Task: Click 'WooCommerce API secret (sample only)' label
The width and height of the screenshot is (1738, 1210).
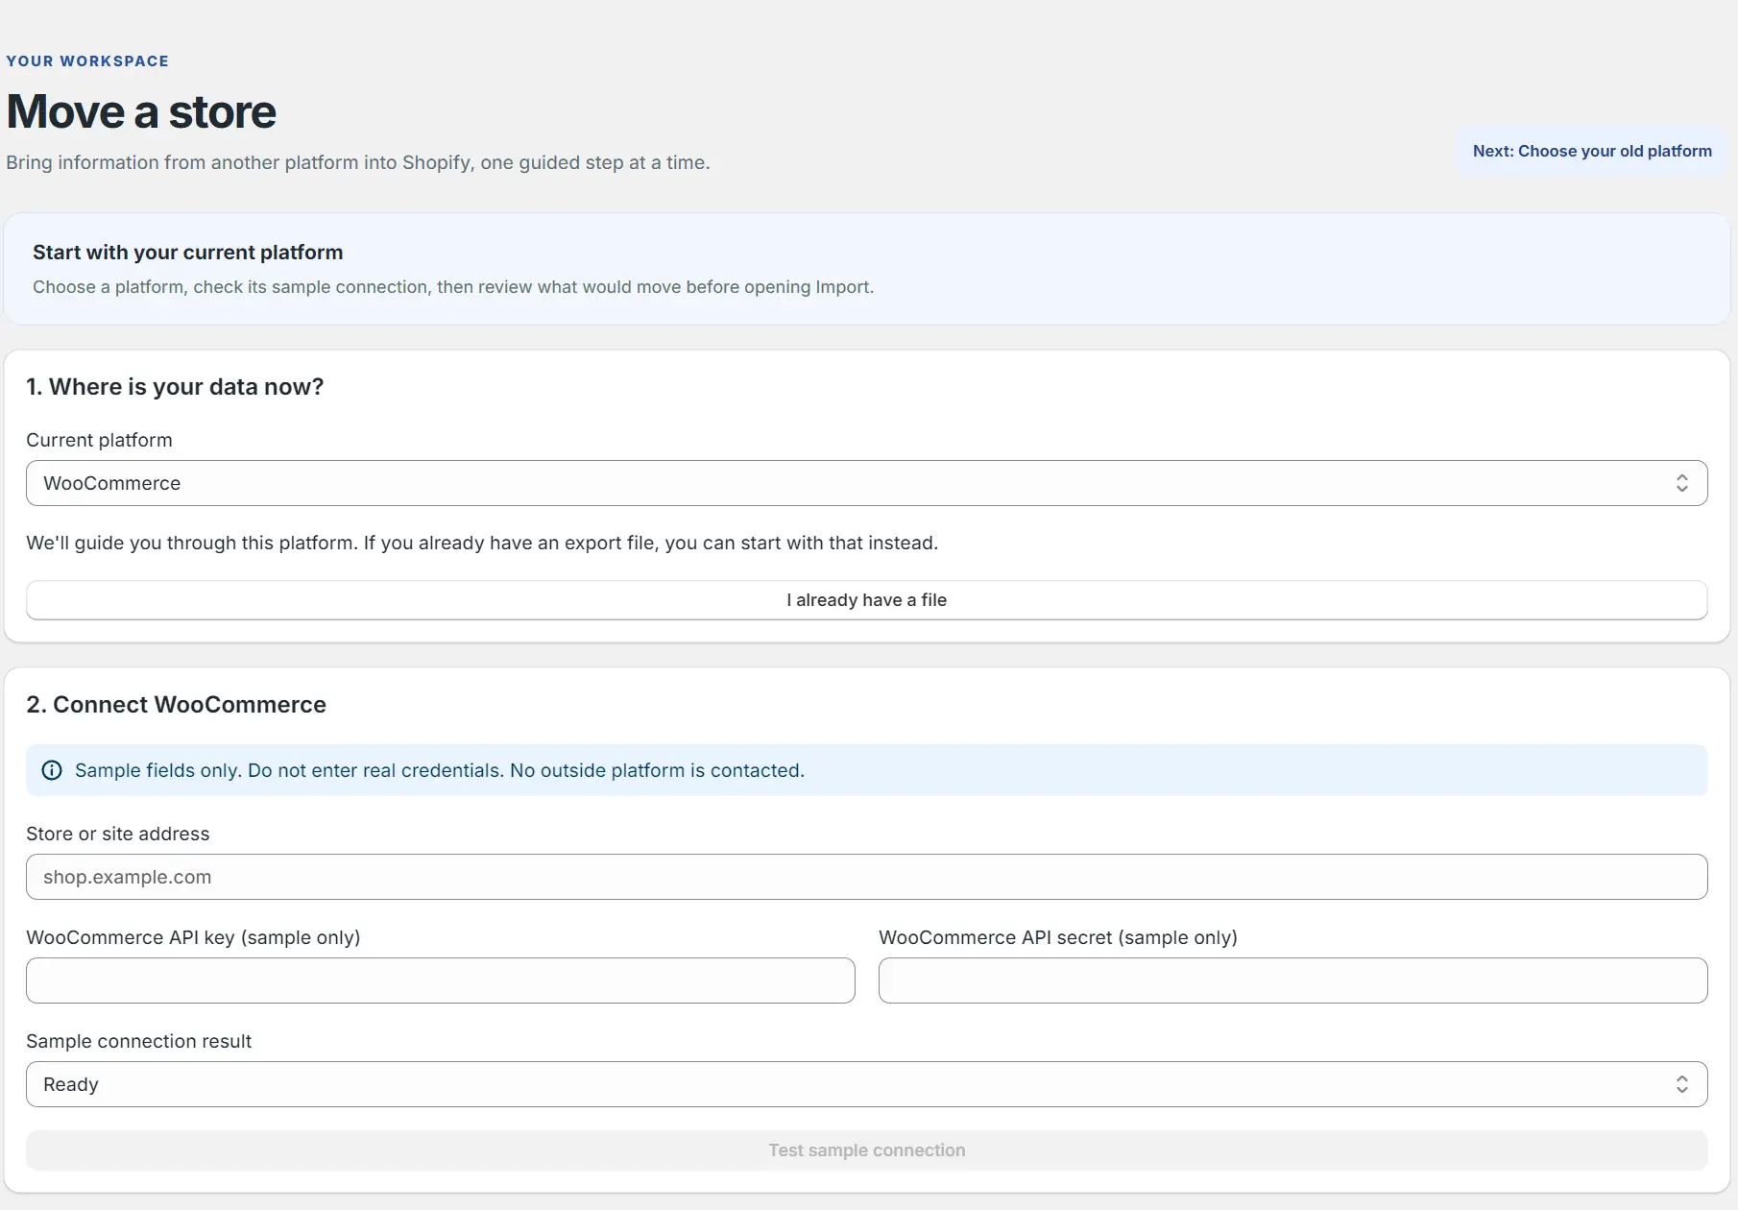Action: click(x=1058, y=937)
